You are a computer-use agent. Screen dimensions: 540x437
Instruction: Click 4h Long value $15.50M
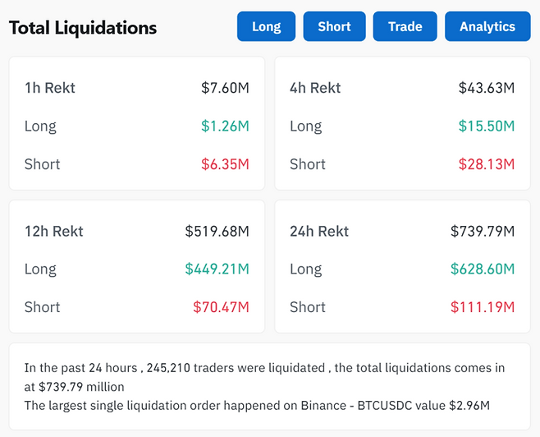pos(486,126)
